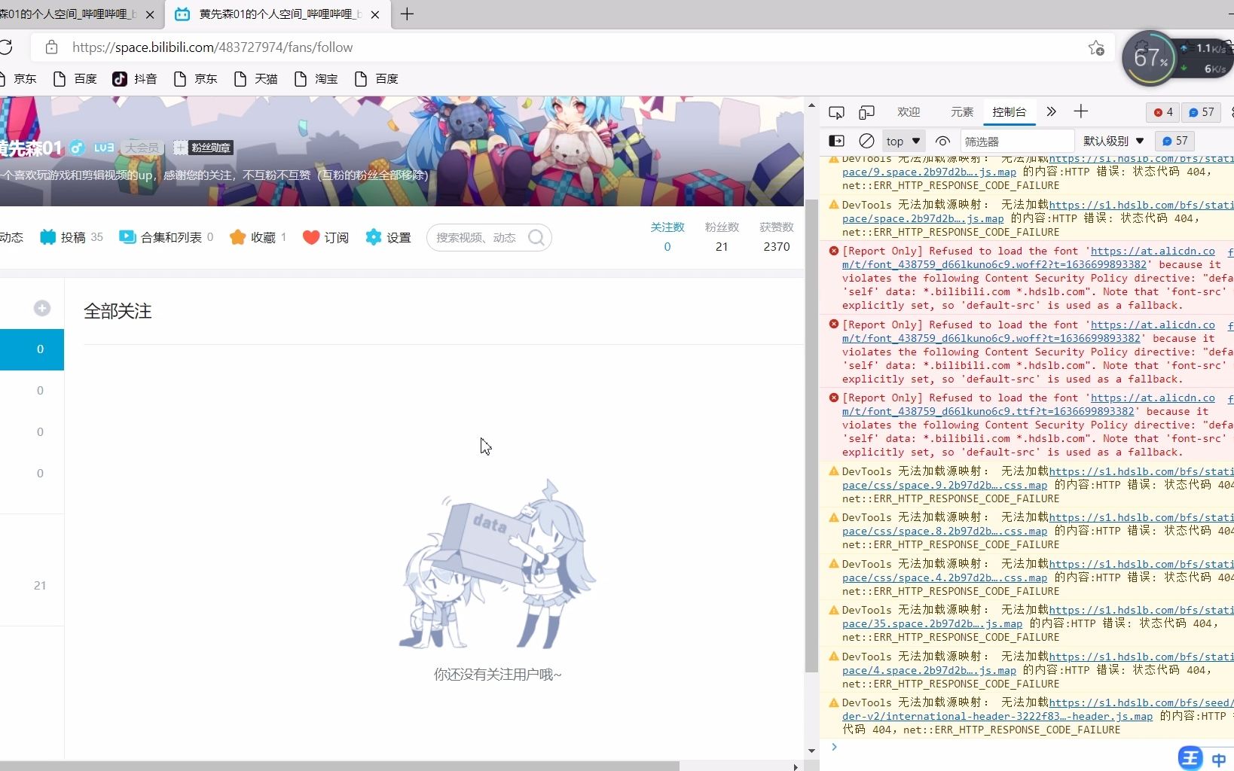Viewport: 1234px width, 771px height.
Task: Expand more DevTools tabs chevron
Action: coord(1051,111)
